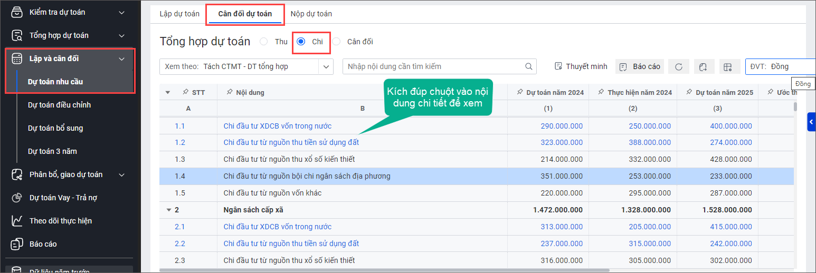This screenshot has height=273, width=816.
Task: Collapse the Ngân sách cấp xã row
Action: pyautogui.click(x=169, y=210)
